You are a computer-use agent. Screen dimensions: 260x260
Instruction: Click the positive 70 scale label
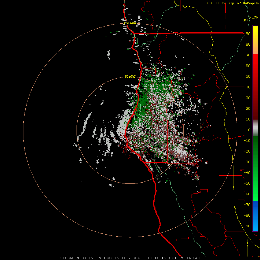(248, 55)
